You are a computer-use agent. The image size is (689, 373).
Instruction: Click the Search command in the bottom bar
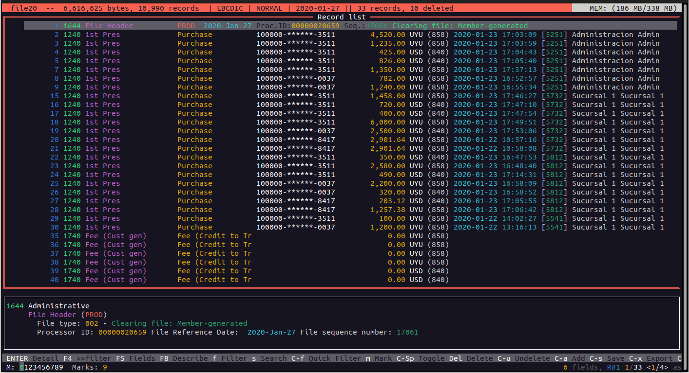coord(273,358)
